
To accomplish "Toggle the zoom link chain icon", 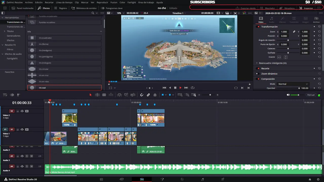I will click(x=294, y=32).
